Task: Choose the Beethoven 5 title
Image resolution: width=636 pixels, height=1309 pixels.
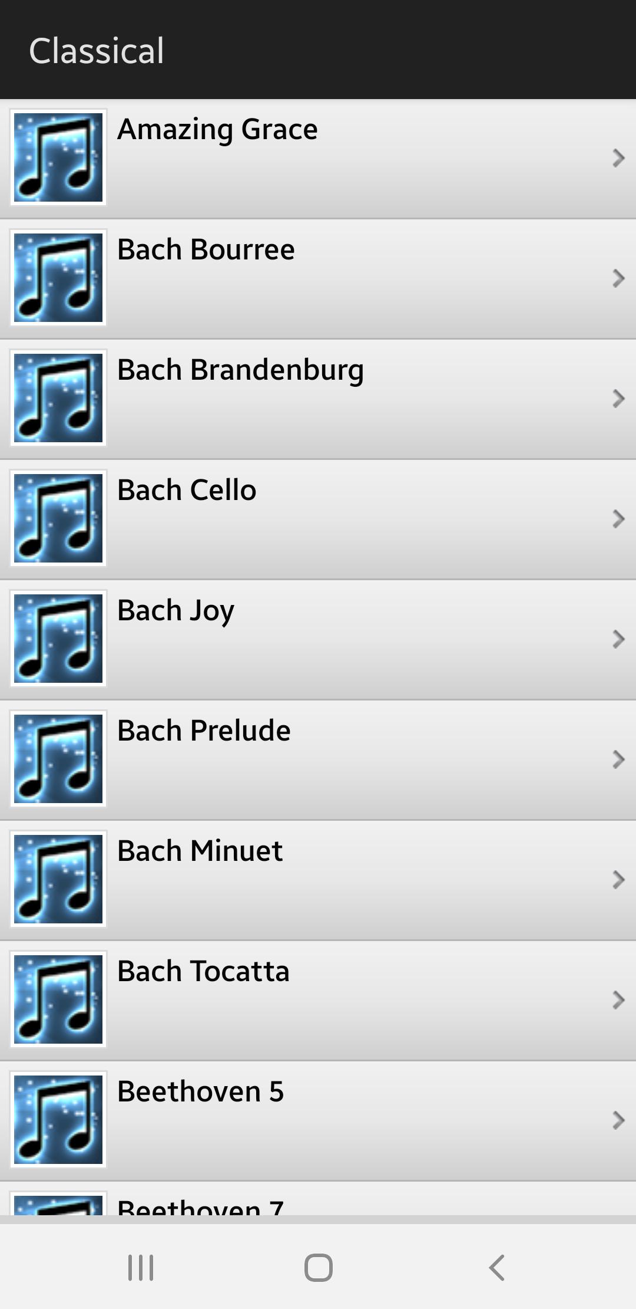Action: click(200, 1091)
